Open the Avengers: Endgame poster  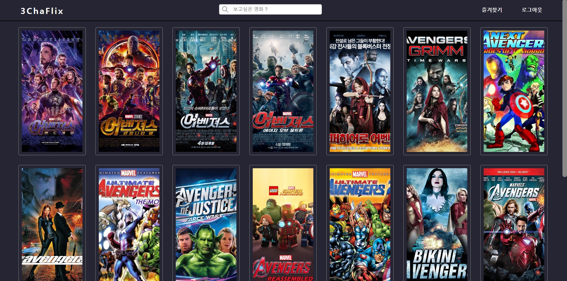tap(52, 92)
